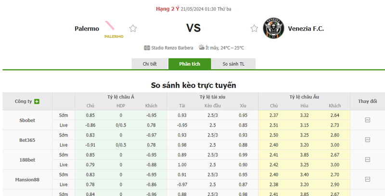Click the Venezia F.C. club crest

pos(273,28)
